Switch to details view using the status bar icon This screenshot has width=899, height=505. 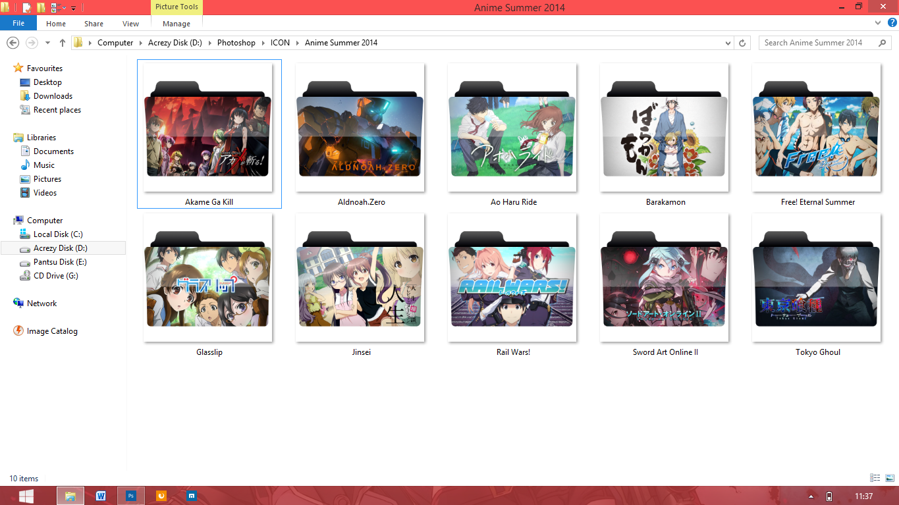[x=875, y=478]
